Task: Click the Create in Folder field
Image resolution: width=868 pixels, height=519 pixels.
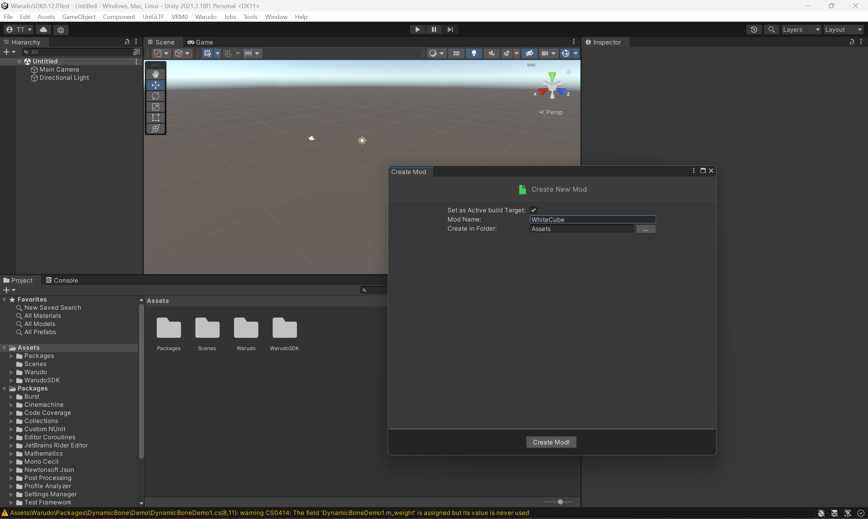Action: click(x=582, y=229)
